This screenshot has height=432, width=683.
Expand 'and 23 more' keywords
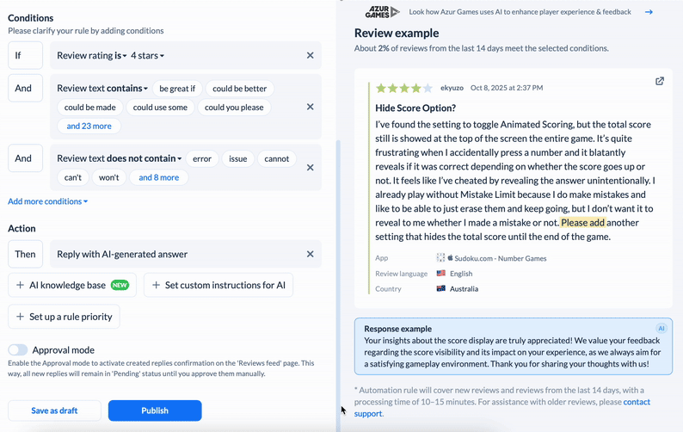[x=89, y=127]
